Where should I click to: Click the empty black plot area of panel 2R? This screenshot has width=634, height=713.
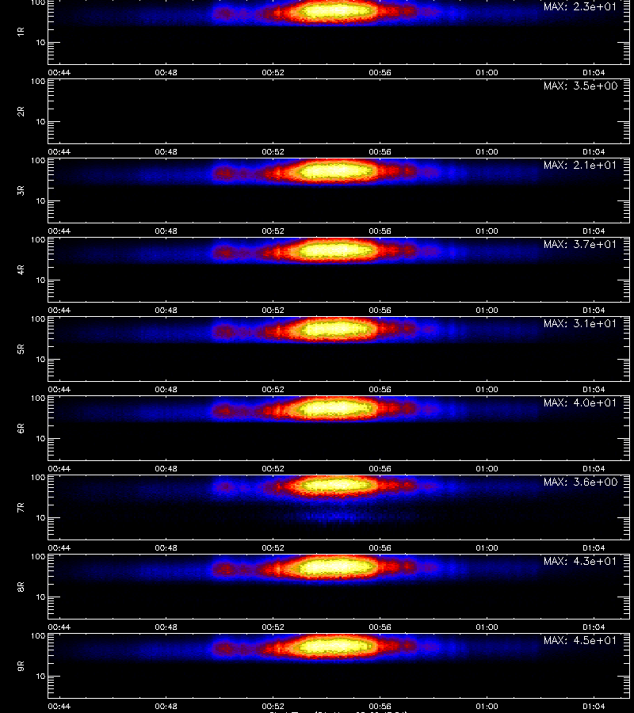coord(338,112)
